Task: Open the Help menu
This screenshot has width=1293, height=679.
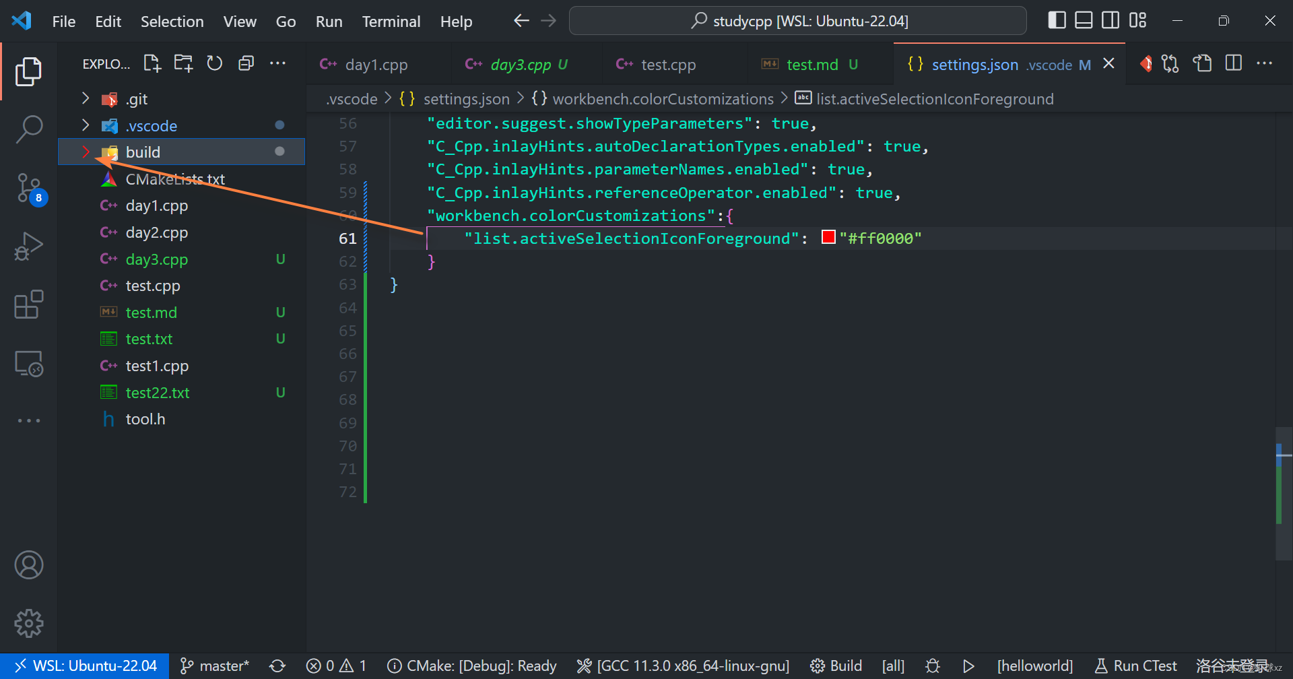Action: [x=456, y=22]
